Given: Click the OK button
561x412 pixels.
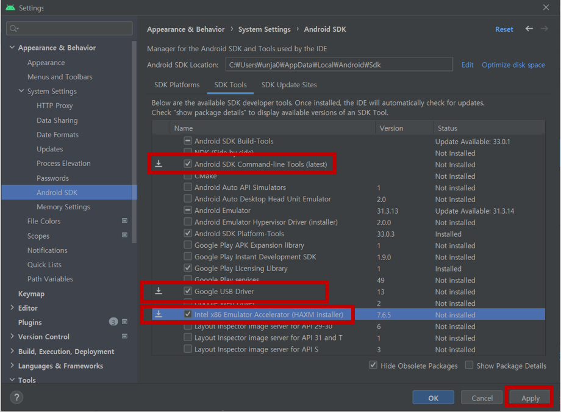Looking at the screenshot, I should 434,397.
